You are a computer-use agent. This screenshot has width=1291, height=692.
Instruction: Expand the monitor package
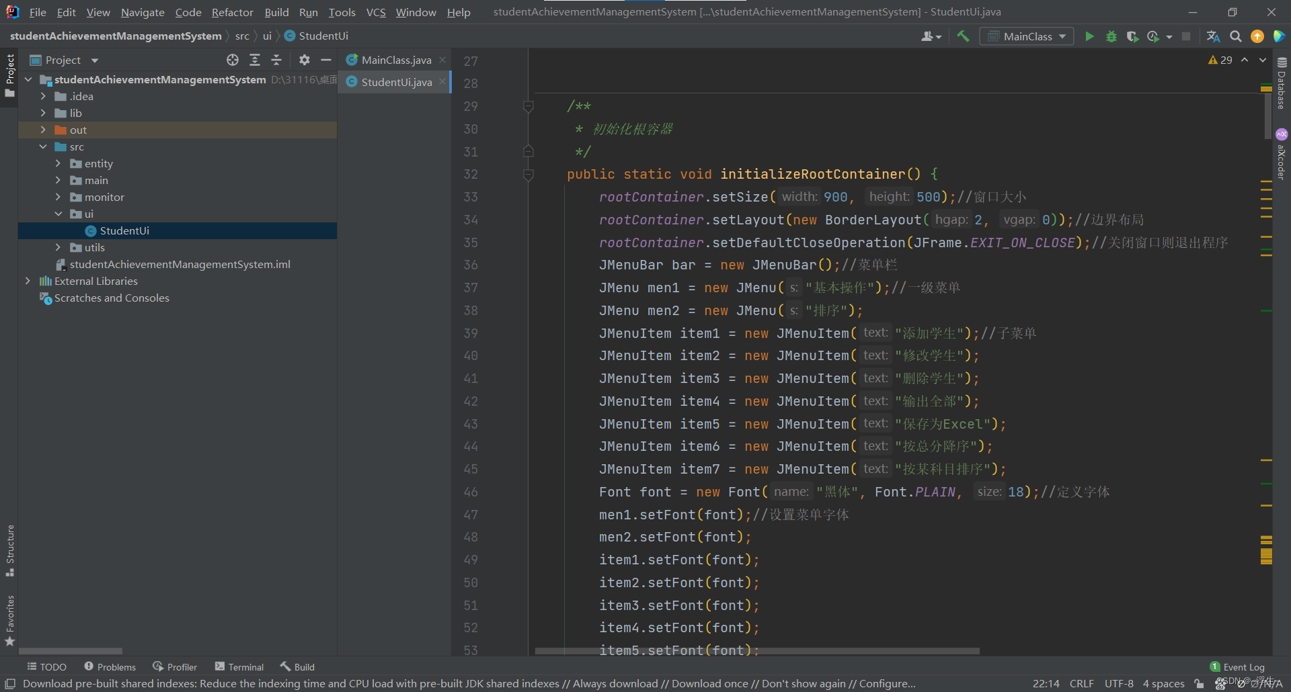coord(58,197)
